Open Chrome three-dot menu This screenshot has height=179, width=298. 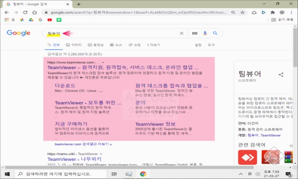[x=291, y=13]
